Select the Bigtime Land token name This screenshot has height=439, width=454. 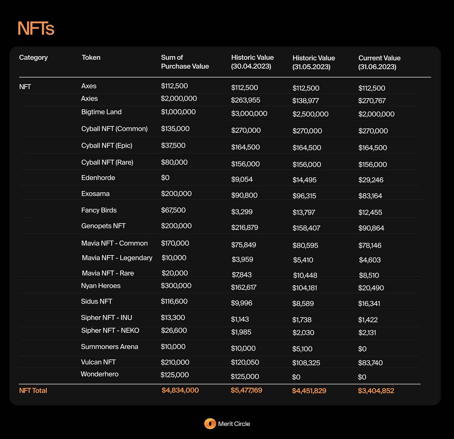pos(101,112)
